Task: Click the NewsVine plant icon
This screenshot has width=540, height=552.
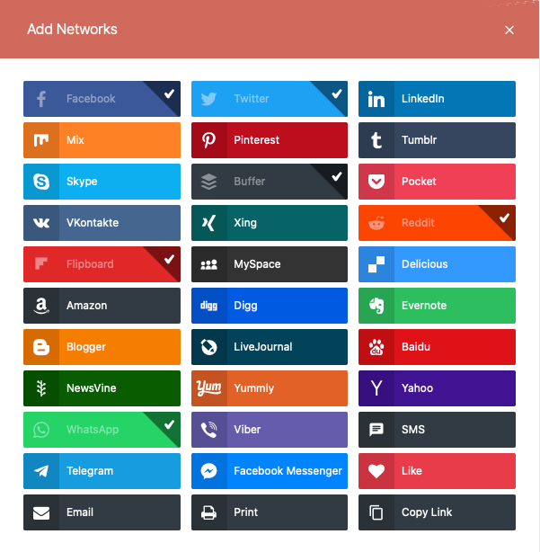Action: (x=41, y=388)
